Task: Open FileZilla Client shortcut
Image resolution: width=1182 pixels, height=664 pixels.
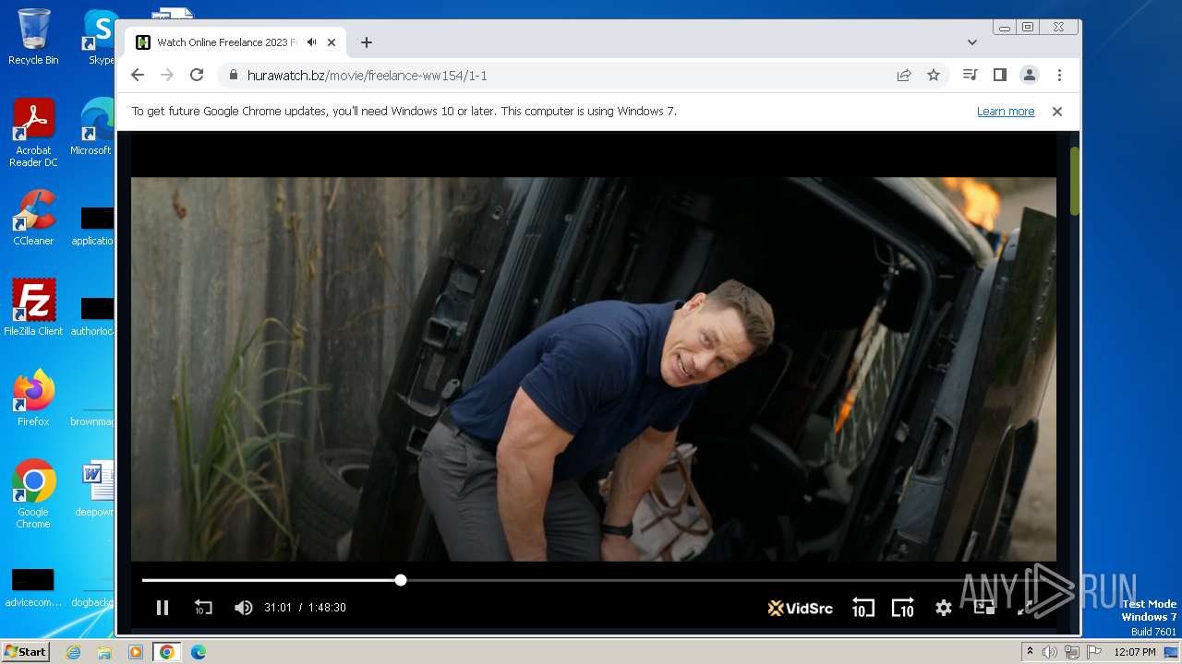Action: coord(33,308)
